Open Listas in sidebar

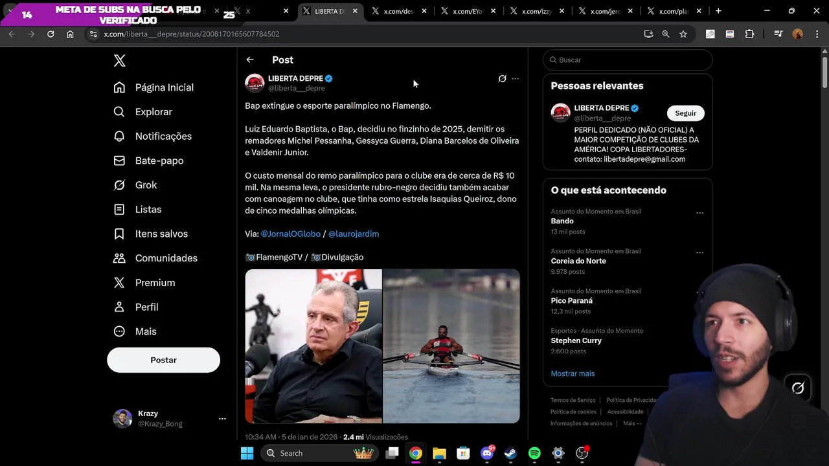click(x=137, y=210)
